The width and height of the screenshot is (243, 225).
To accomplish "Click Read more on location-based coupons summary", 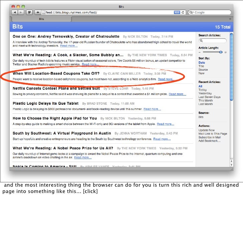I will 166,79.
